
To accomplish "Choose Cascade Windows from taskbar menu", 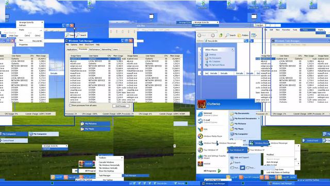I will (x=110, y=162).
